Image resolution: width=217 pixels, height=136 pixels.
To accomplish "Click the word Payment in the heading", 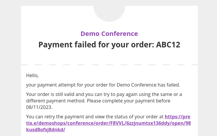I will [x=55, y=45].
